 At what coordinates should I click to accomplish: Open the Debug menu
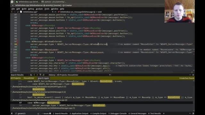pyautogui.click(x=31, y=9)
